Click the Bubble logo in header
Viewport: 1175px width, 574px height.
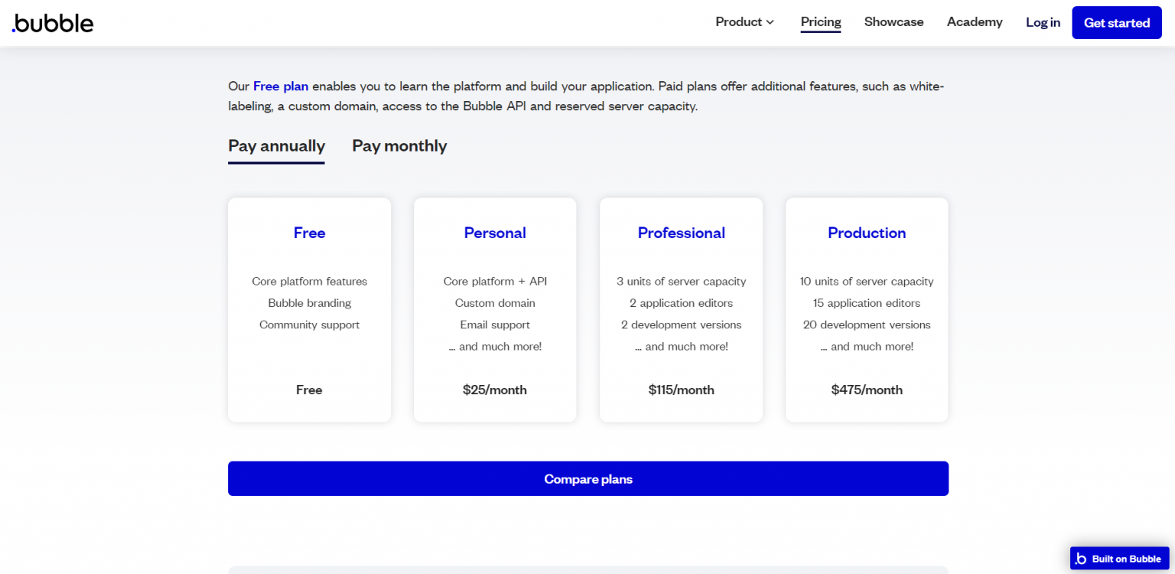53,23
